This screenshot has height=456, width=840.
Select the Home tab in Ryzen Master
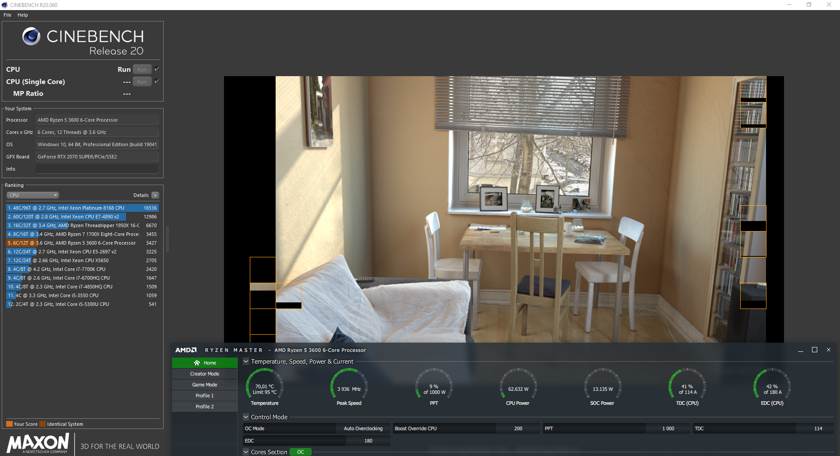click(205, 363)
